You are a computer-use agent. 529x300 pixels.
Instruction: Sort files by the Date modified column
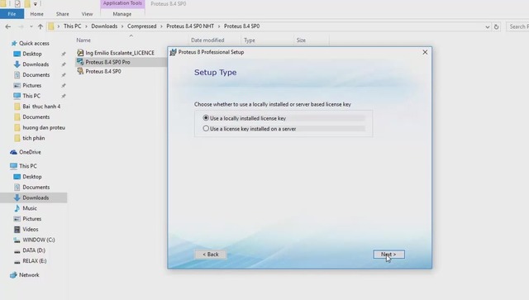207,40
